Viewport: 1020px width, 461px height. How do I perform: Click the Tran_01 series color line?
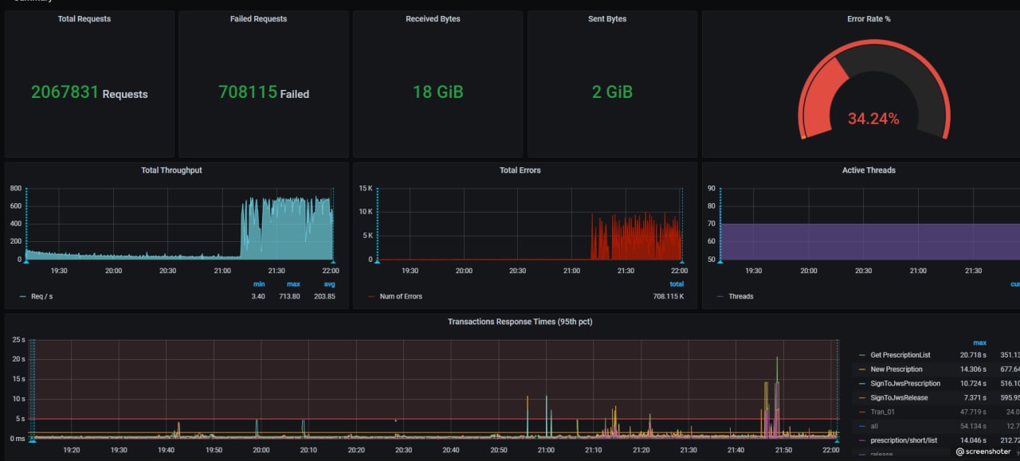861,412
